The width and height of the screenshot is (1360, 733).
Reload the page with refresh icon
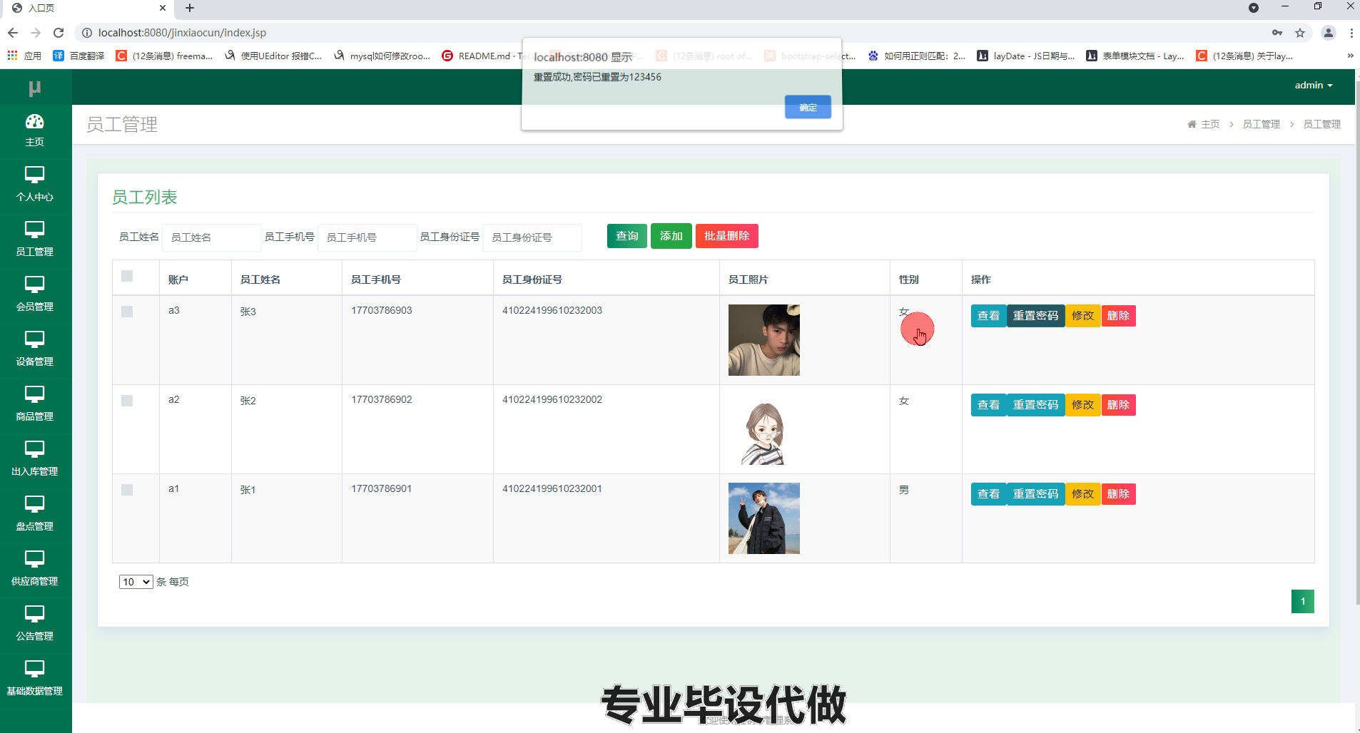click(59, 33)
